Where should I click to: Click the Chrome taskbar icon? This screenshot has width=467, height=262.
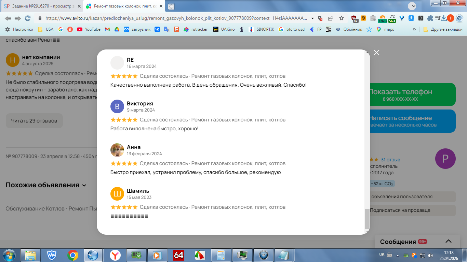[72, 255]
